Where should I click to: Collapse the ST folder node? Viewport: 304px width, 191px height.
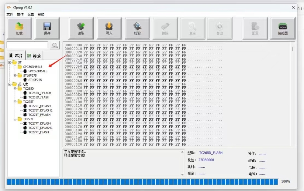(10, 62)
